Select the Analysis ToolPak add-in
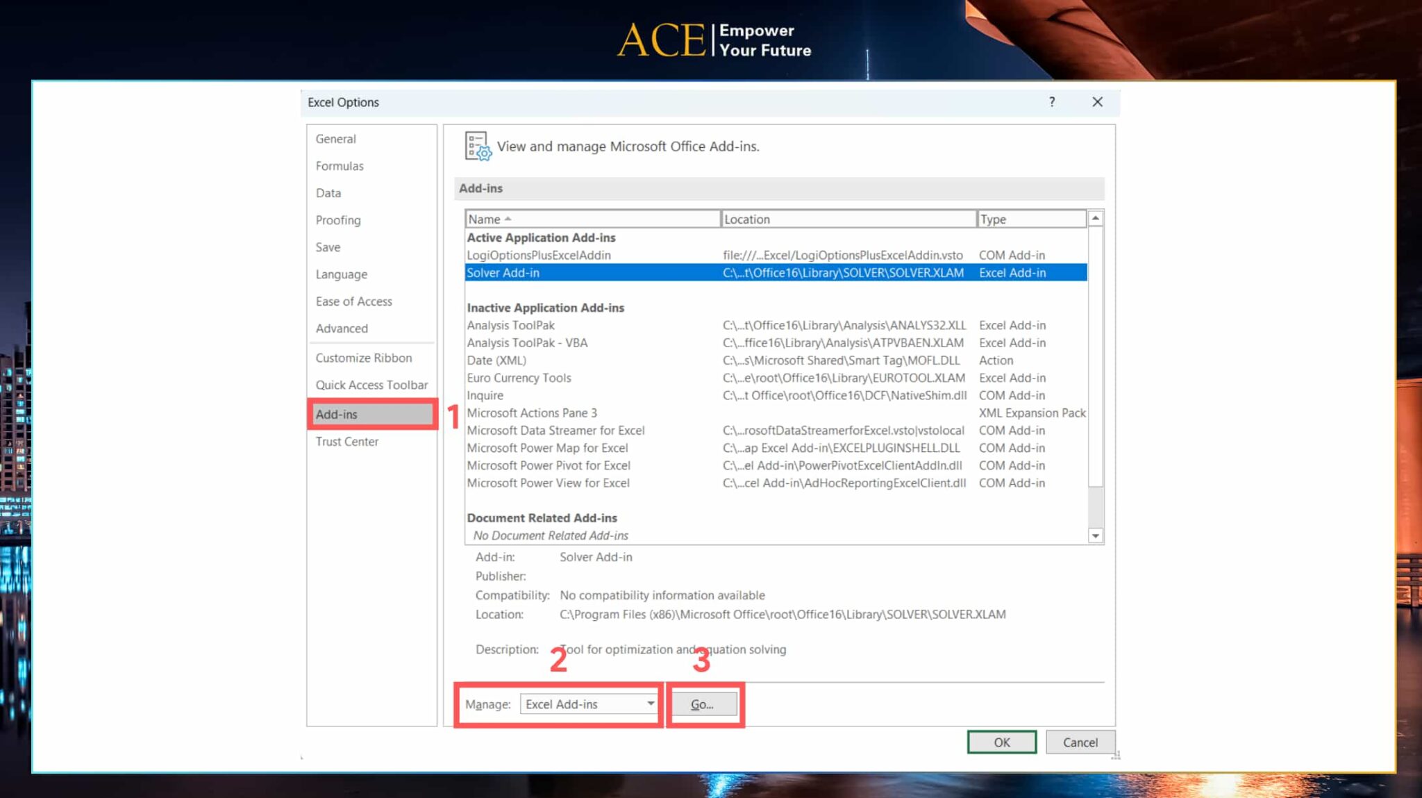 (x=511, y=324)
